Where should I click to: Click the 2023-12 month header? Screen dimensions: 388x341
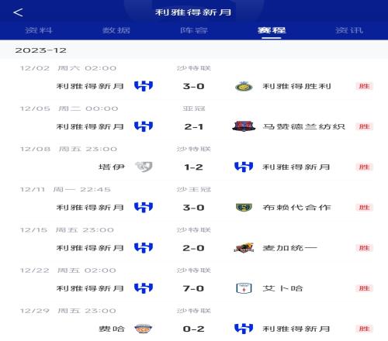(x=40, y=50)
